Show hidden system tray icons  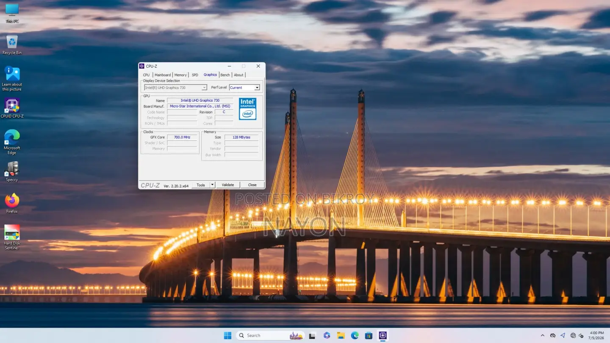coord(543,335)
